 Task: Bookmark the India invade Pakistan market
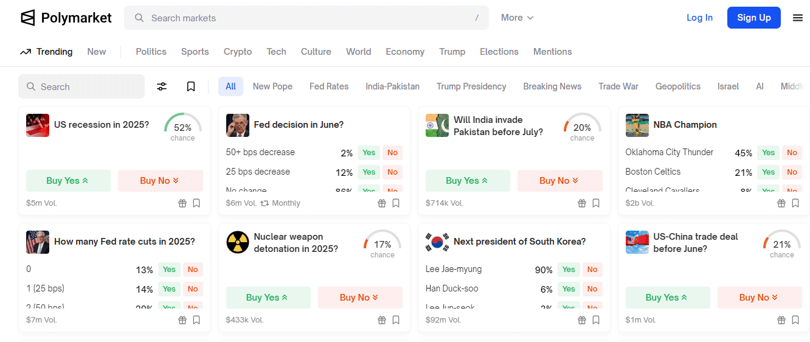[x=596, y=203]
